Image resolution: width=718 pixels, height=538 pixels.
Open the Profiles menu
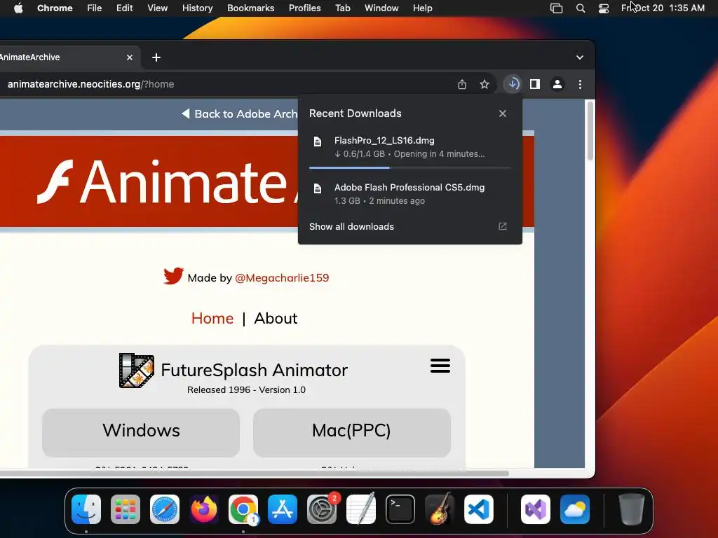[x=304, y=8]
